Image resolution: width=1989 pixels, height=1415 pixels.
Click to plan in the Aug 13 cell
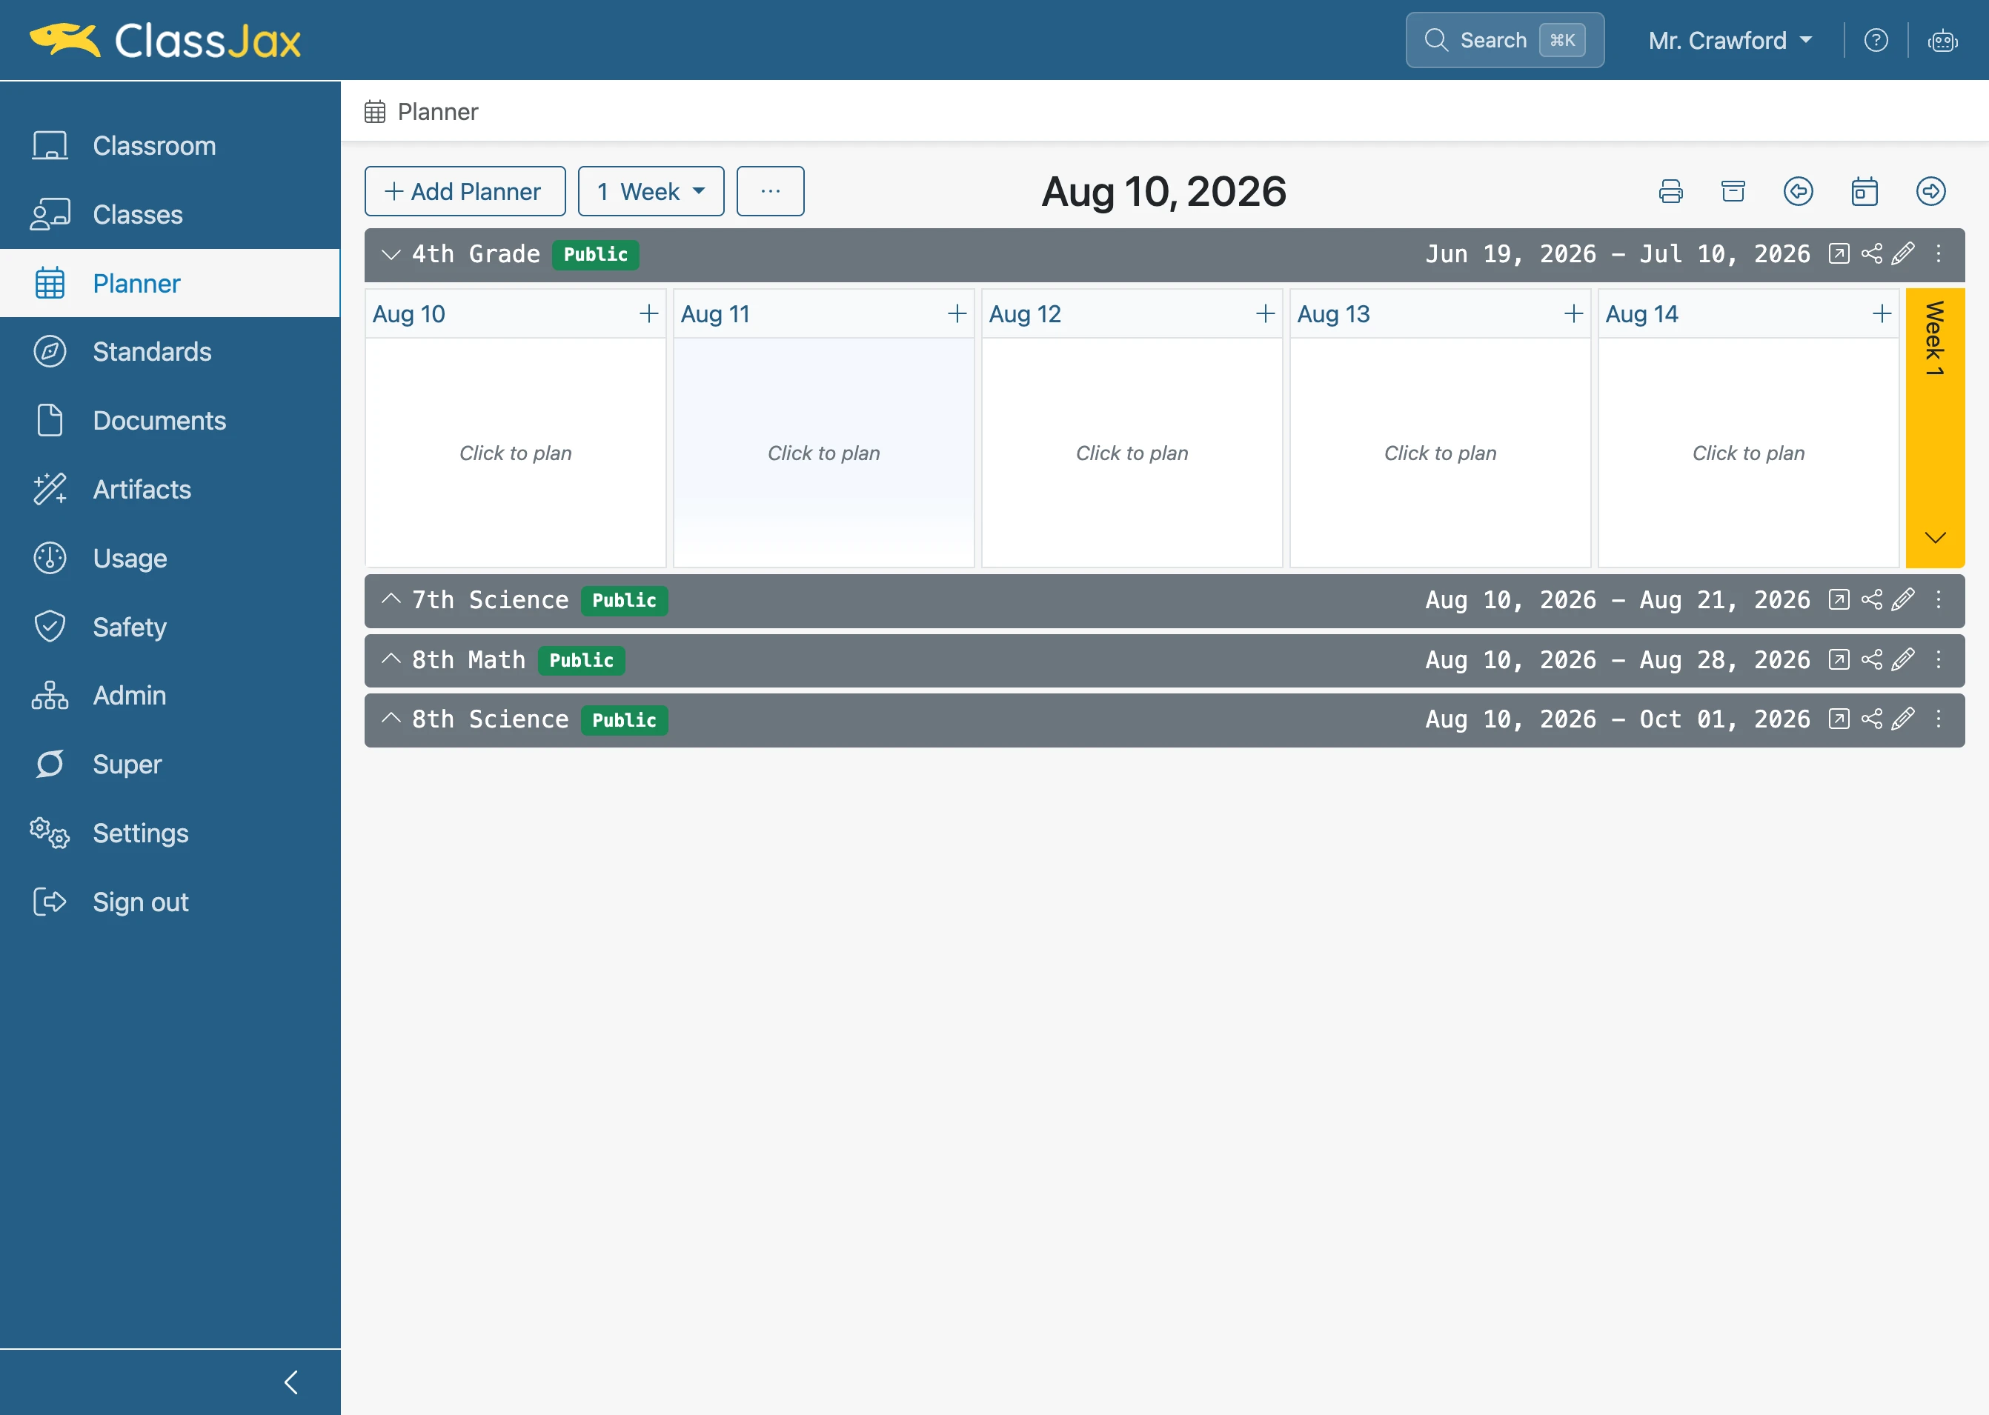[x=1440, y=453]
